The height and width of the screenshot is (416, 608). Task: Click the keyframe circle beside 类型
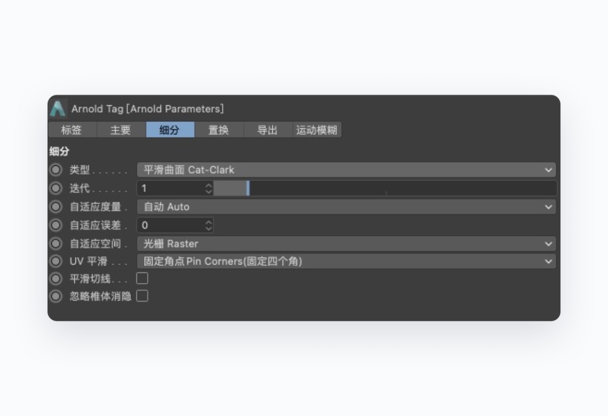click(55, 170)
